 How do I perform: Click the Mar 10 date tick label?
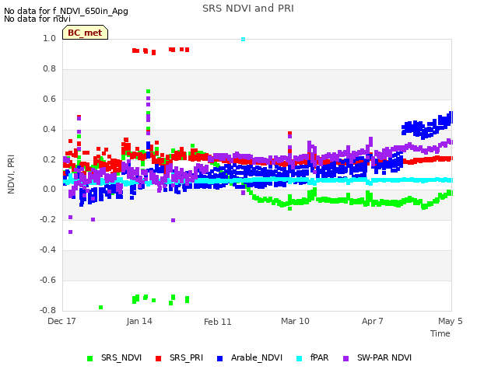[x=295, y=321]
